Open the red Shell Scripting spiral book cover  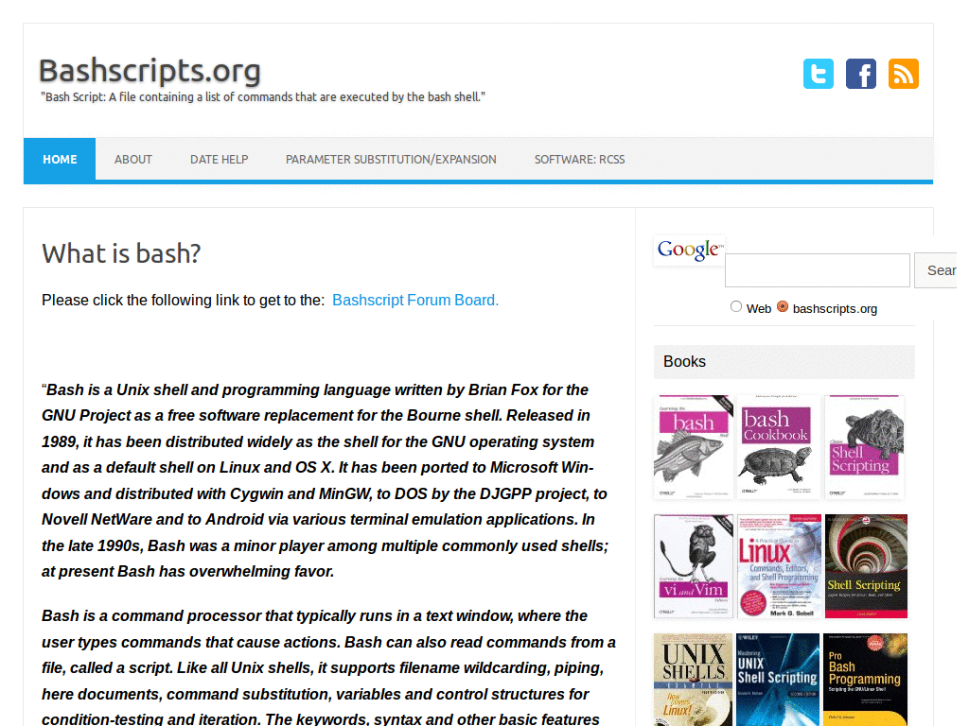(866, 566)
